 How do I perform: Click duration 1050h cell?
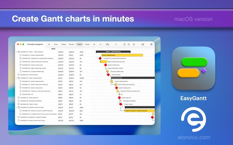coord(82,78)
